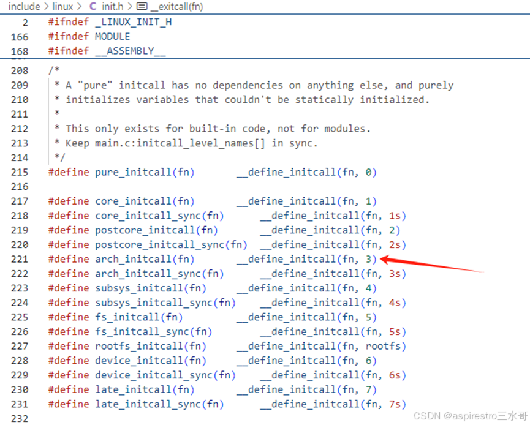Screen dimensions: 530x425
Task: Click on 'arch_initcall(fn)' macro name
Action: point(145,260)
